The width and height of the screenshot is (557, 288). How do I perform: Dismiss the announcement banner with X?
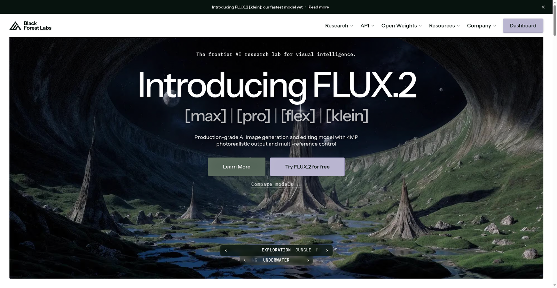coord(543,7)
